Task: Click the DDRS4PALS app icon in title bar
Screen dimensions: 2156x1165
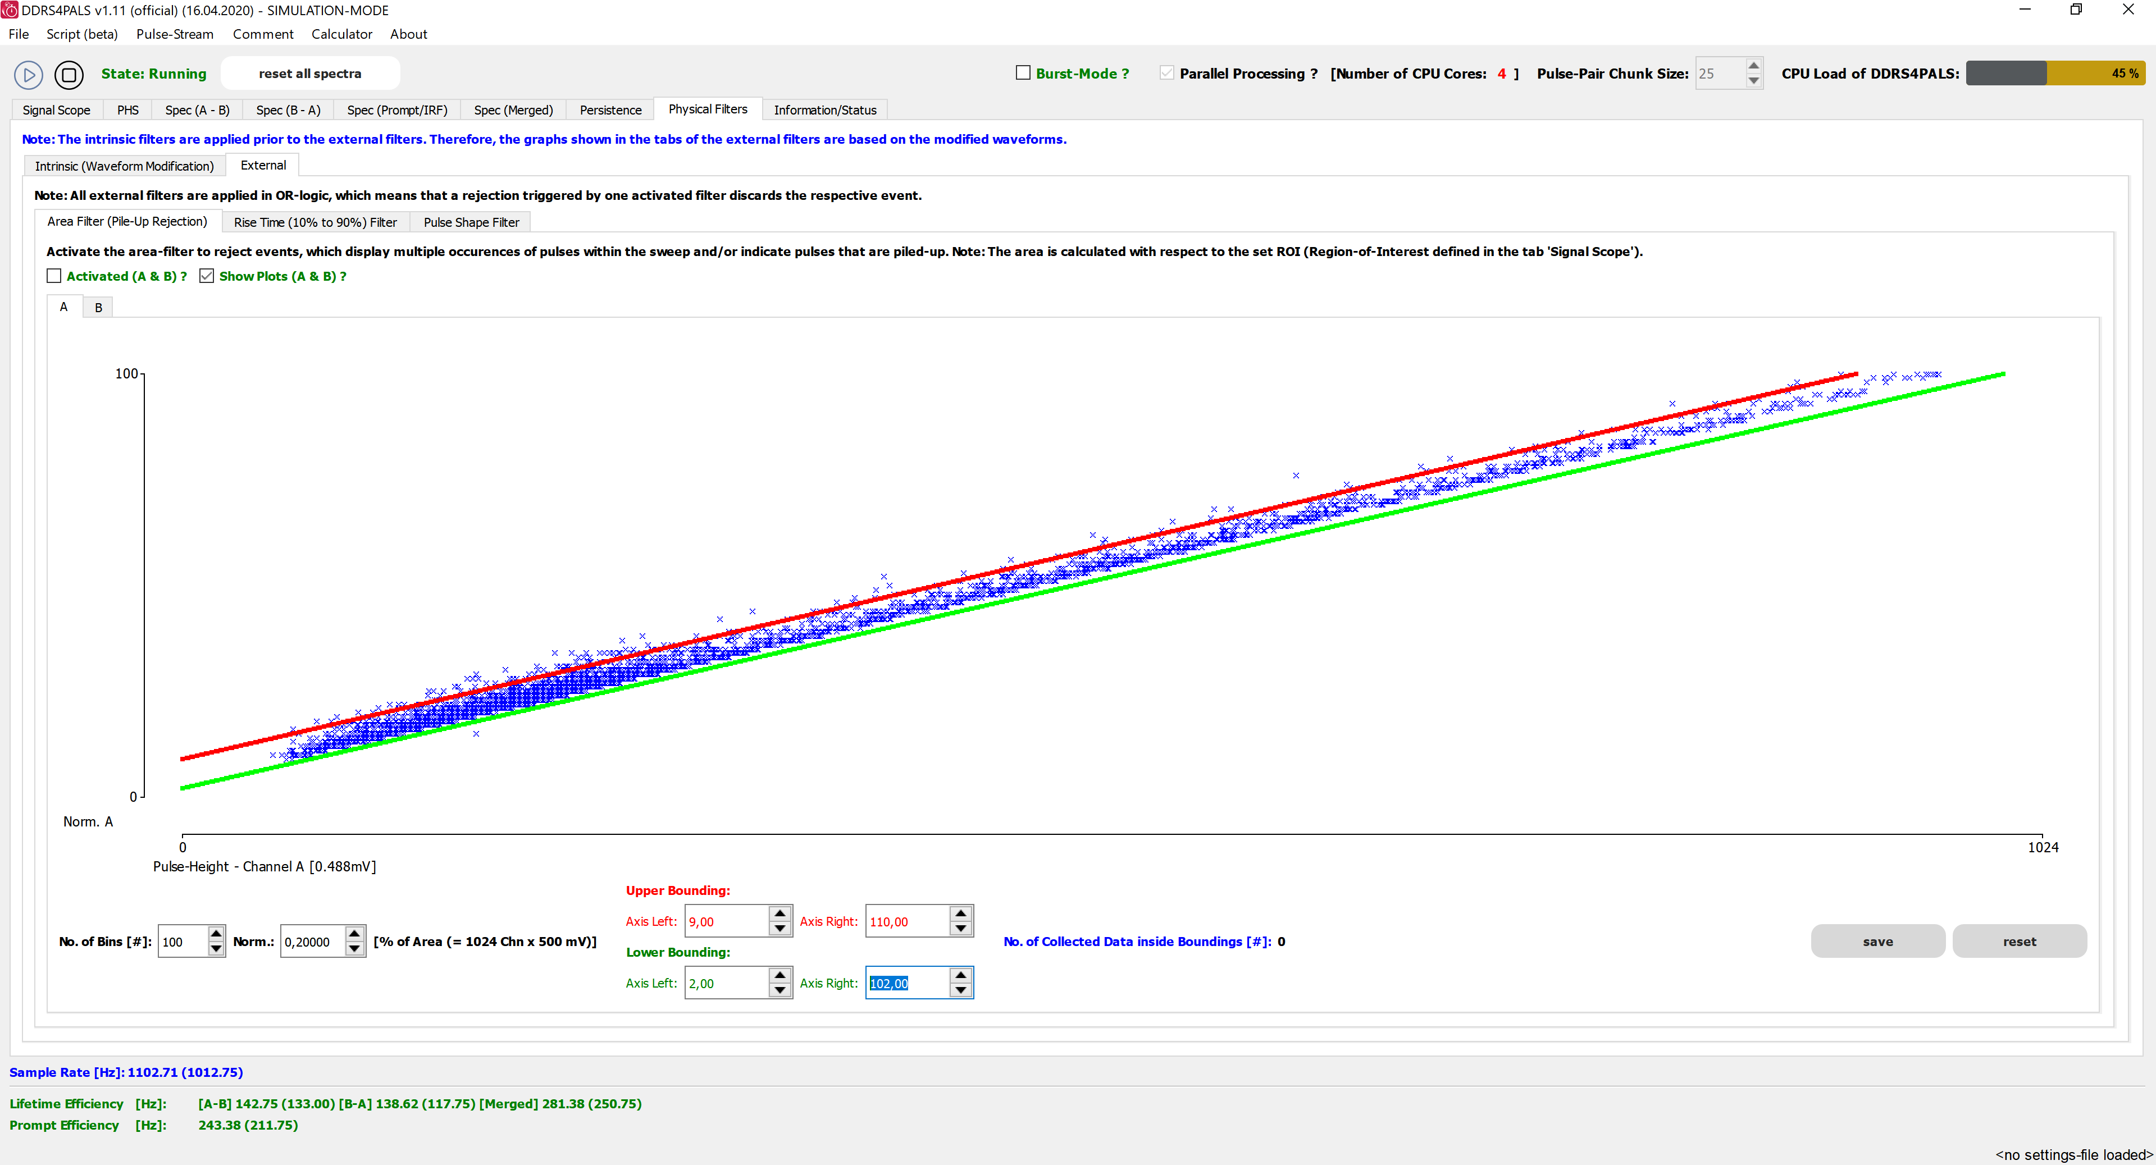Action: (9, 10)
